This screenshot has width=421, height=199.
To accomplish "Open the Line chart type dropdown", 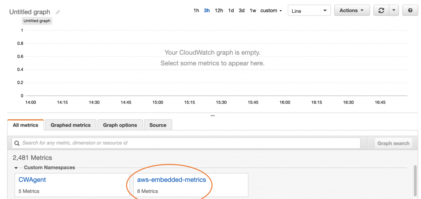I will 309,11.
